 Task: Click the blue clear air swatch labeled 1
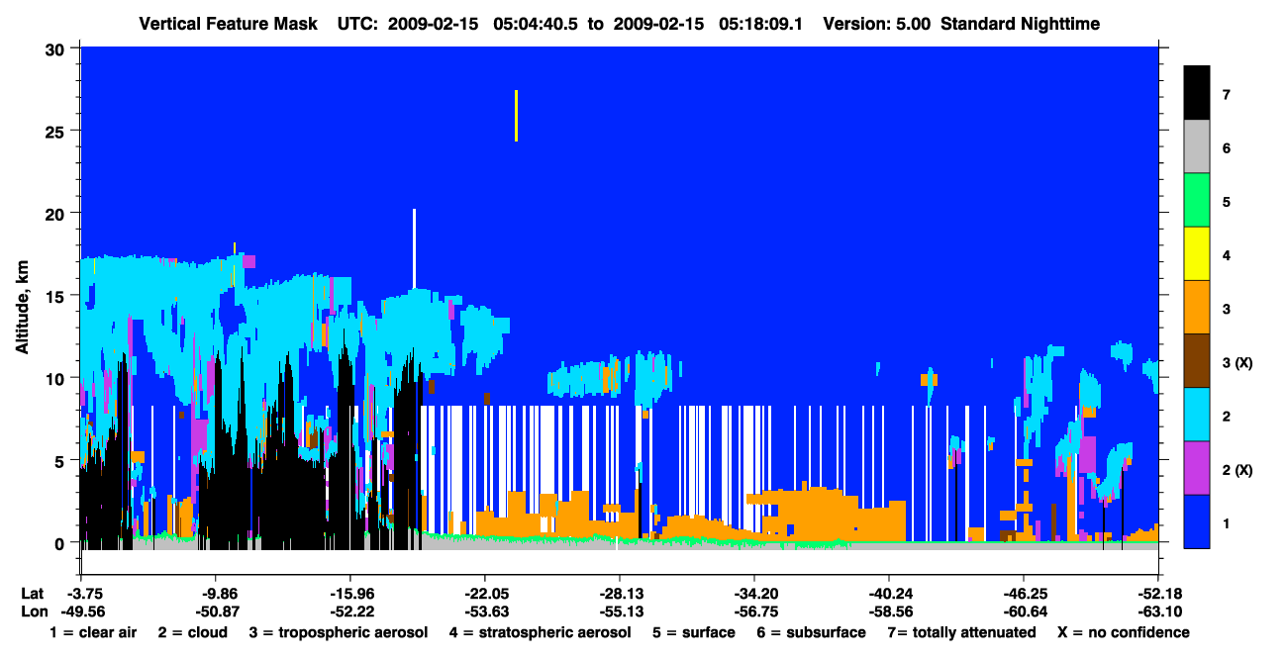coord(1197,520)
